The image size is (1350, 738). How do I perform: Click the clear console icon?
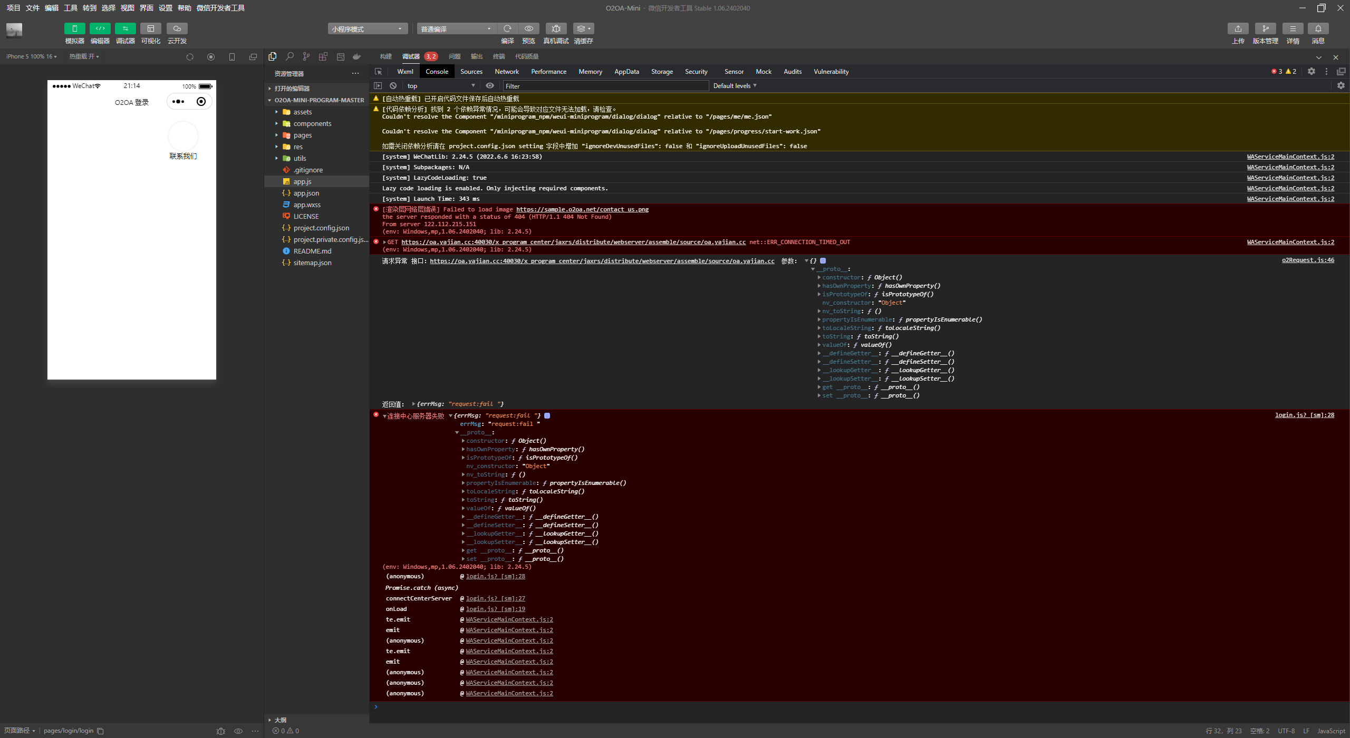tap(393, 85)
